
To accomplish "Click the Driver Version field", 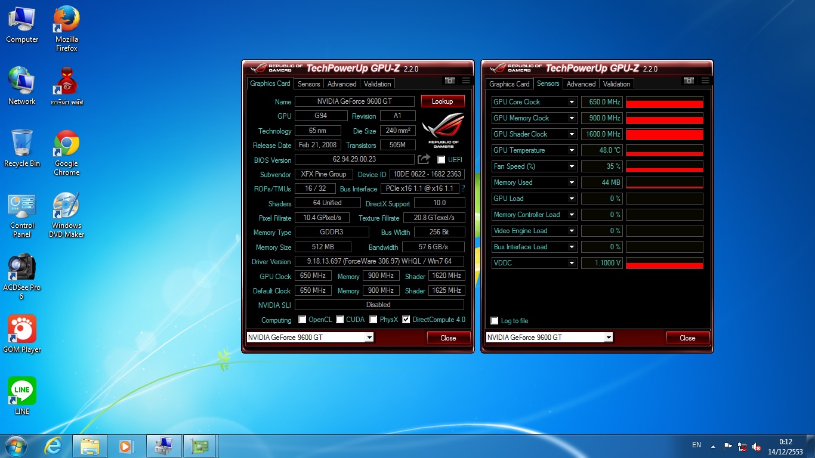I will pyautogui.click(x=379, y=261).
